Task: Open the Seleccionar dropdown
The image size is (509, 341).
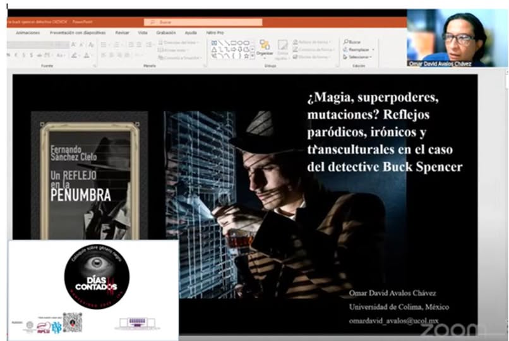Action: [x=359, y=57]
